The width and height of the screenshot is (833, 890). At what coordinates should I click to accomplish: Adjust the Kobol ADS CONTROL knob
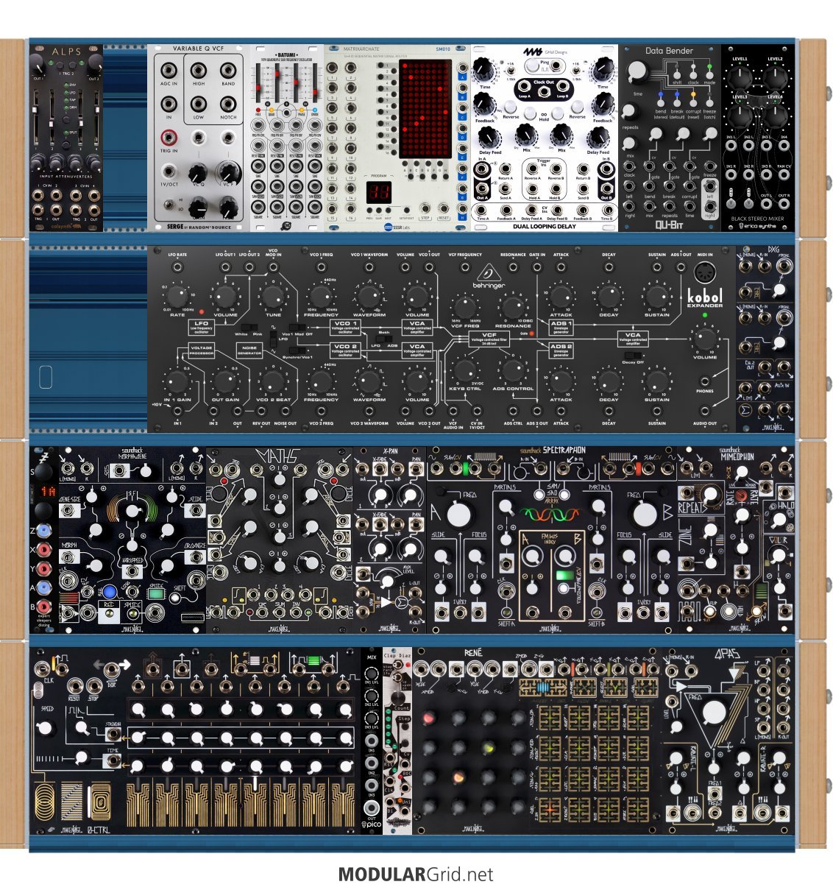[x=512, y=370]
